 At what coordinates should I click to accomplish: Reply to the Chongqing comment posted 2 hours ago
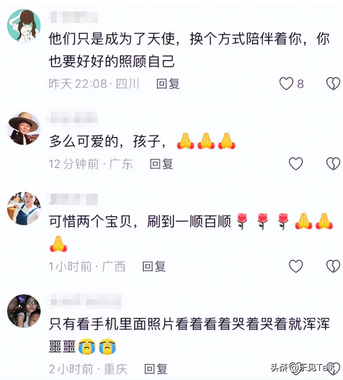[x=156, y=369]
